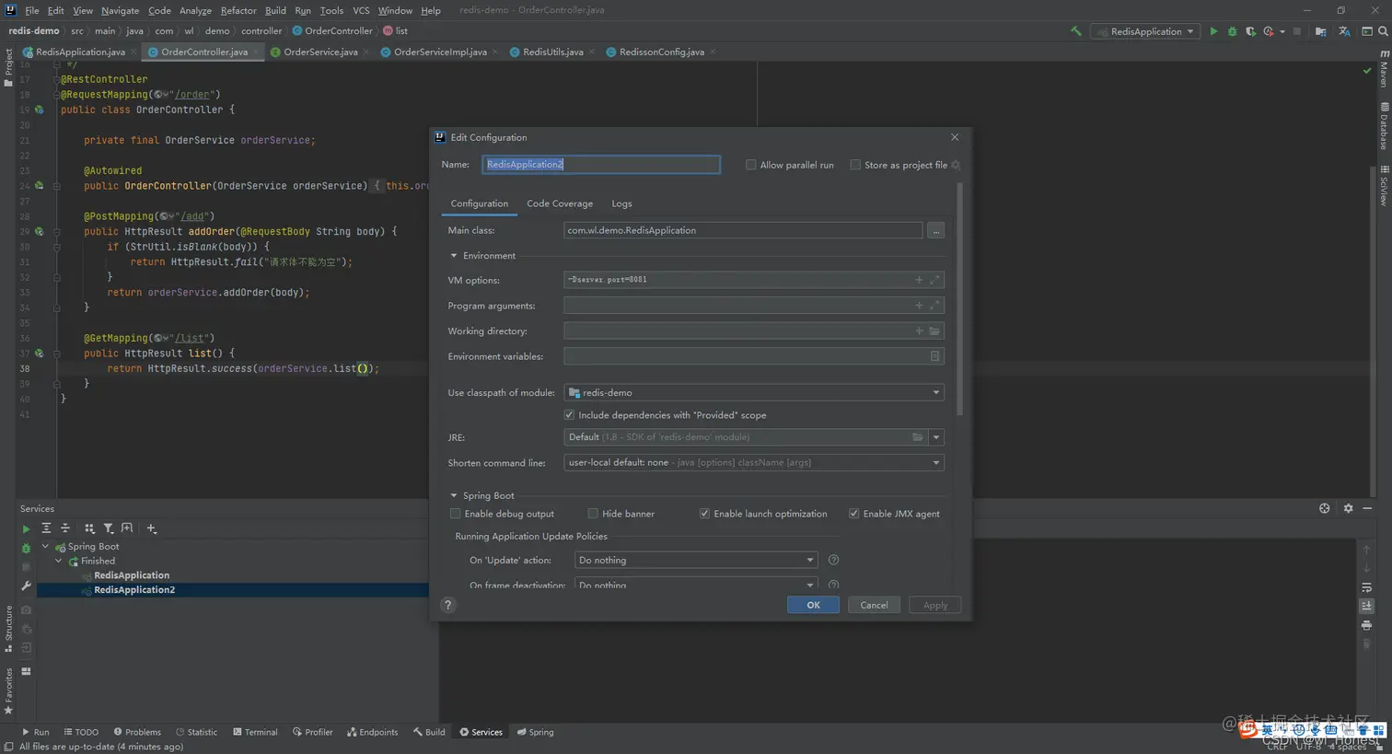Click the Print icon in console toolbar

1366,625
